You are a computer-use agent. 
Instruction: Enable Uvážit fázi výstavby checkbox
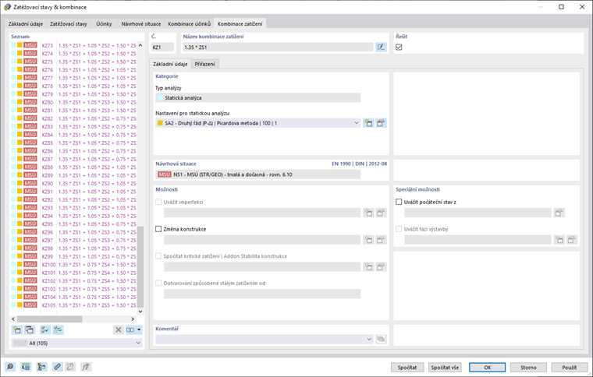[x=399, y=229]
